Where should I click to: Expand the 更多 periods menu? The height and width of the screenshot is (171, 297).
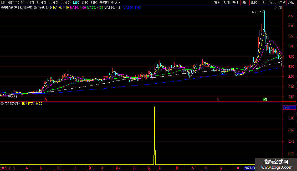coord(116,2)
